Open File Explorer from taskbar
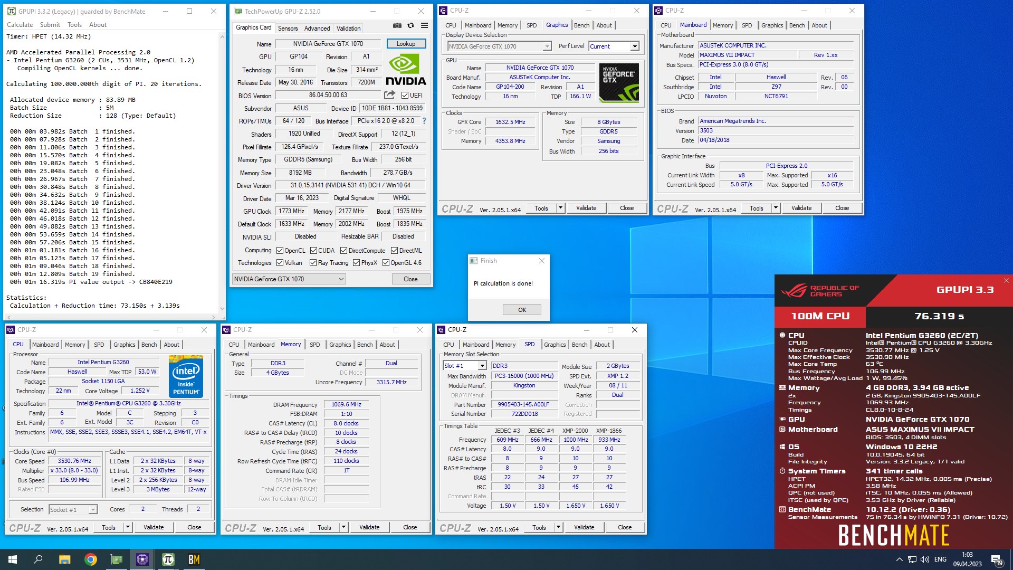Image resolution: width=1013 pixels, height=570 pixels. point(64,559)
